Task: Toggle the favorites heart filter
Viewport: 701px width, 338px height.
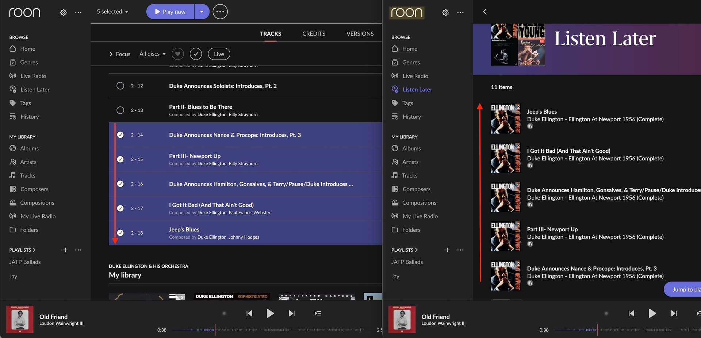Action: coord(177,54)
